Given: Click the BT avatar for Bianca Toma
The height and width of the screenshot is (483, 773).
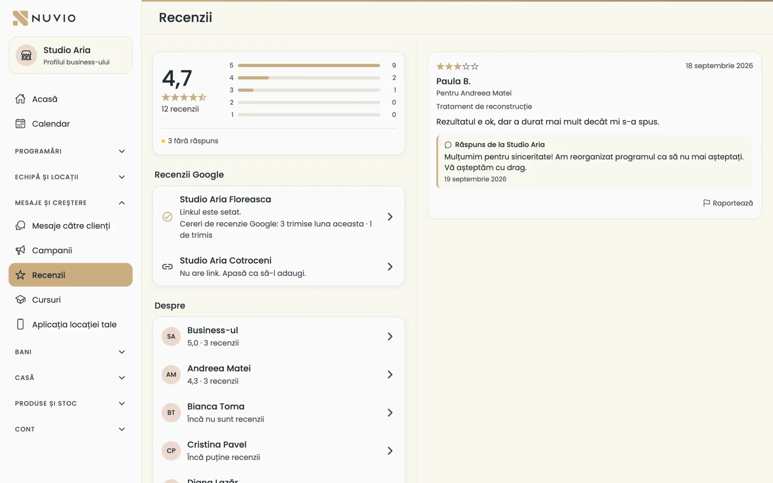Looking at the screenshot, I should [x=171, y=412].
